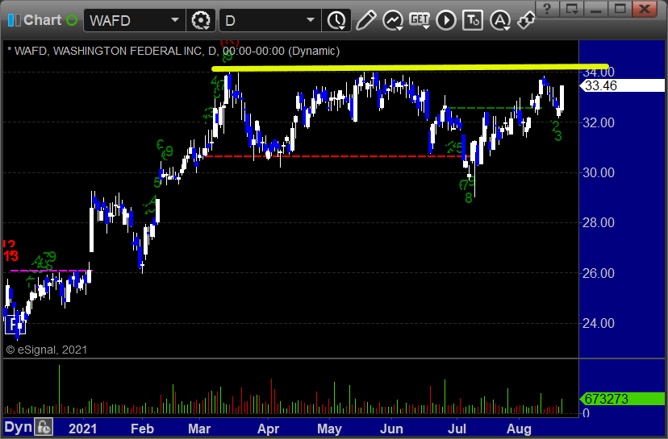
Task: Select the pencil drawing tool
Action: (x=365, y=20)
